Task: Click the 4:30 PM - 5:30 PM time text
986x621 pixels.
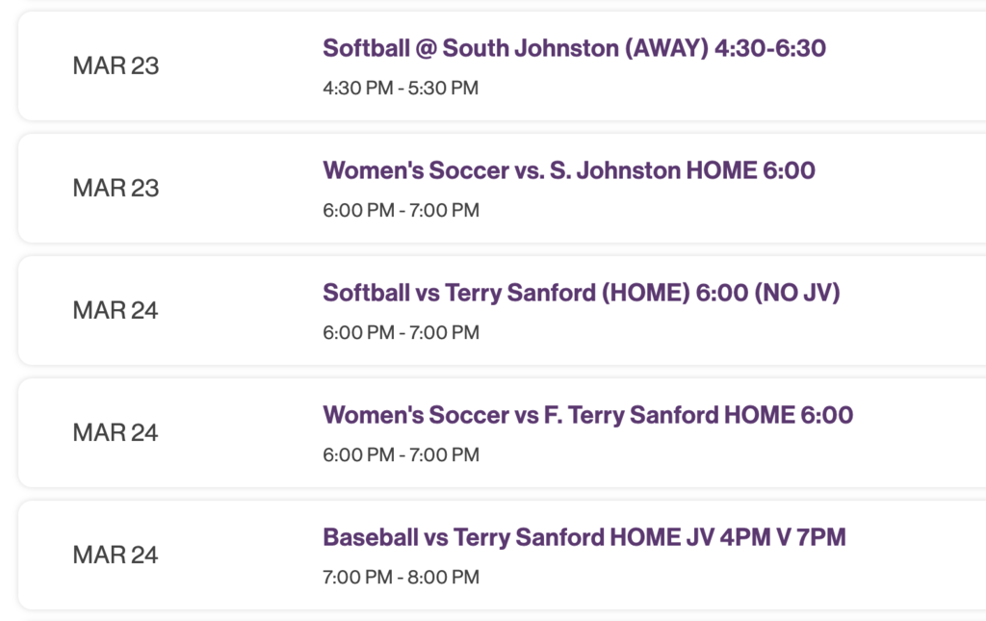Action: pos(402,88)
